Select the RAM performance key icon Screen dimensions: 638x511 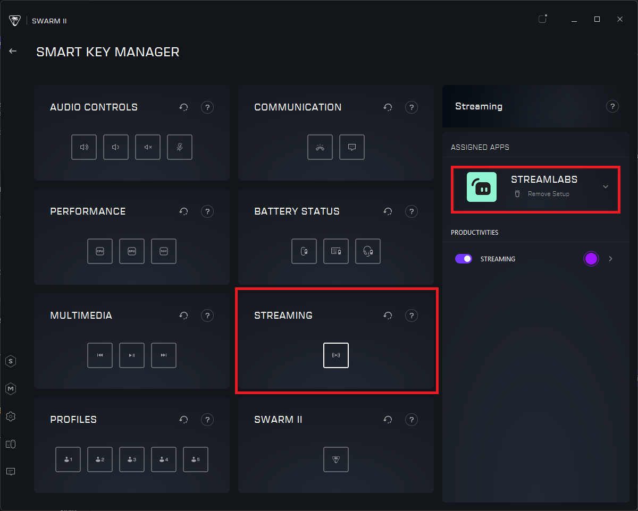164,251
